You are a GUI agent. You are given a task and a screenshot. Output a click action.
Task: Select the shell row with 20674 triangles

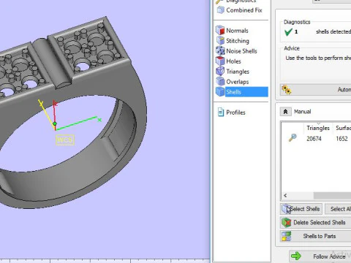coord(316,139)
